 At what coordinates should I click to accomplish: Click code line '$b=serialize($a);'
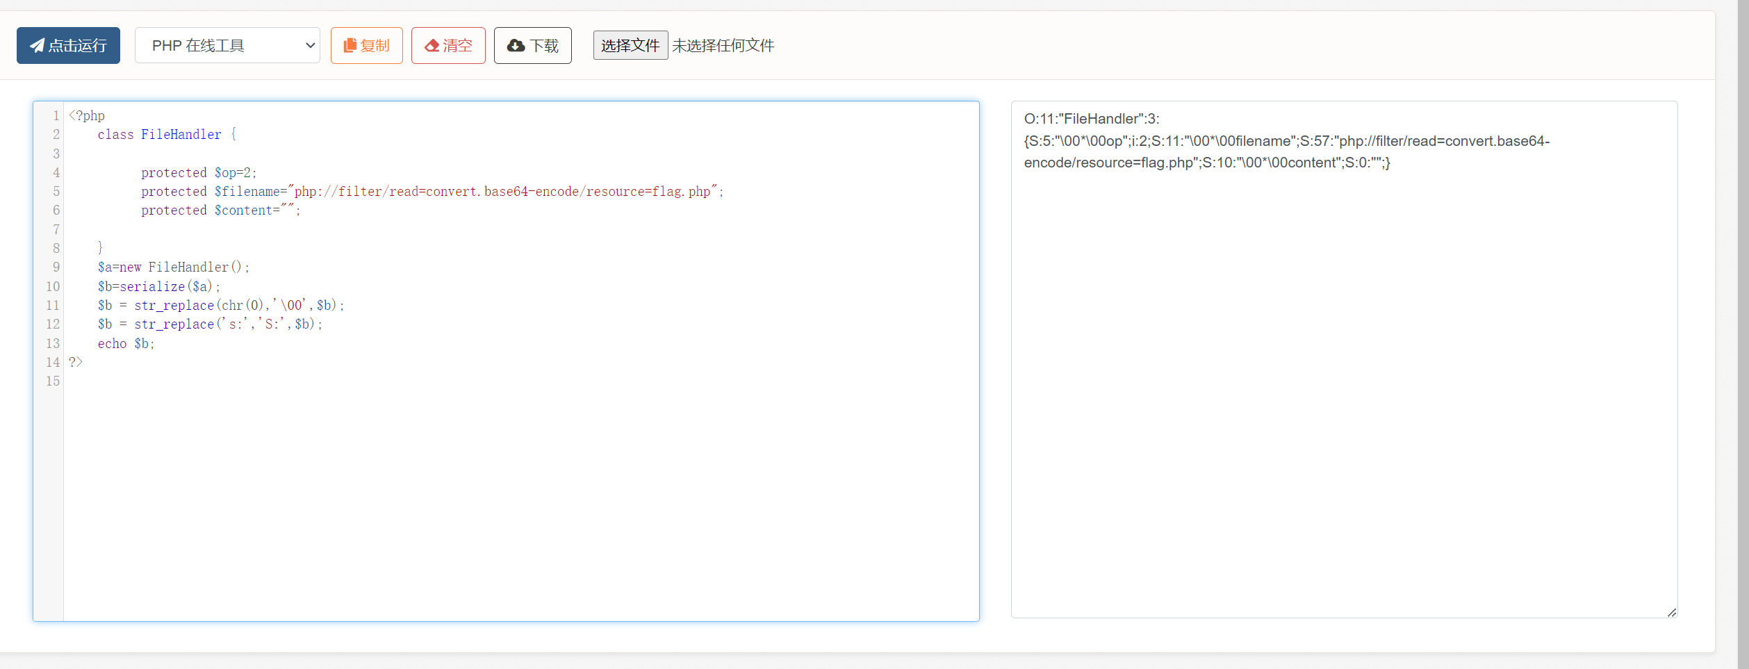(158, 286)
